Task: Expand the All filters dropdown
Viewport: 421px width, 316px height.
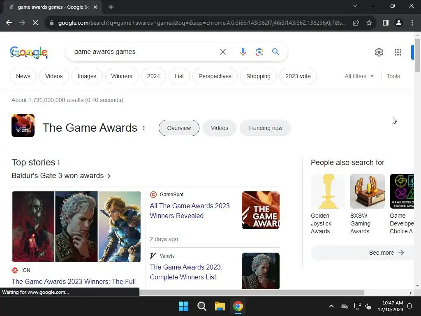Action: 359,76
